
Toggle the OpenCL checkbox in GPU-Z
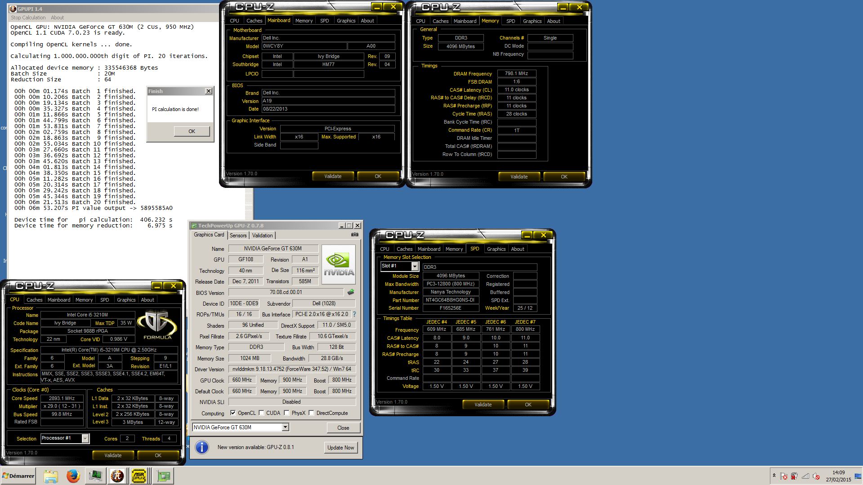233,413
